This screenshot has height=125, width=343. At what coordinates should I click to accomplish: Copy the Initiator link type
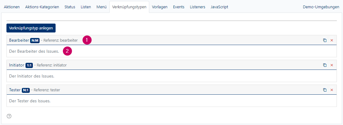(325, 65)
